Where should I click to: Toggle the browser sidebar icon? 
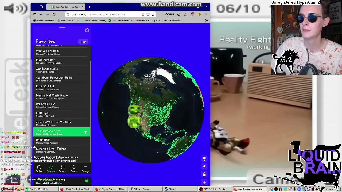point(35,14)
